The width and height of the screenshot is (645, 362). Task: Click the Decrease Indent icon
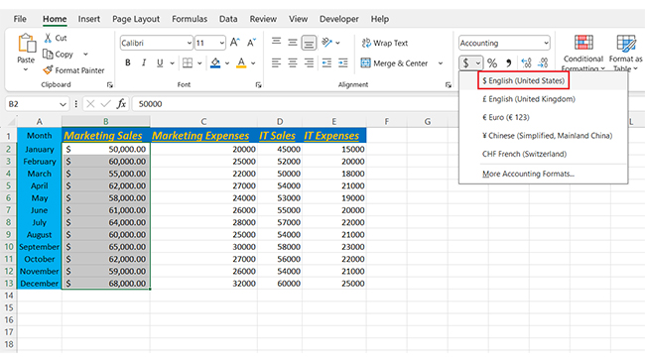click(x=326, y=62)
